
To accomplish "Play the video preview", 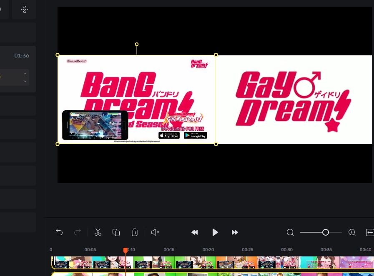I will [215, 232].
